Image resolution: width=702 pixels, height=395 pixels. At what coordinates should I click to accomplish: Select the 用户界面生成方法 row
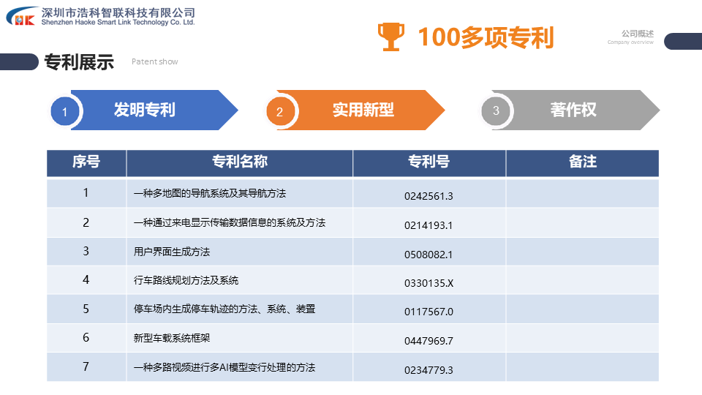pyautogui.click(x=172, y=252)
